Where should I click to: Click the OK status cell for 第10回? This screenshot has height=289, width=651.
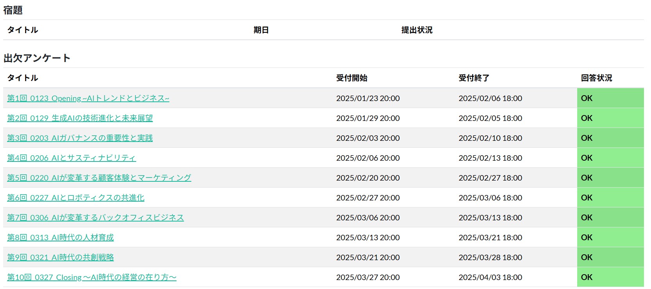click(x=587, y=277)
